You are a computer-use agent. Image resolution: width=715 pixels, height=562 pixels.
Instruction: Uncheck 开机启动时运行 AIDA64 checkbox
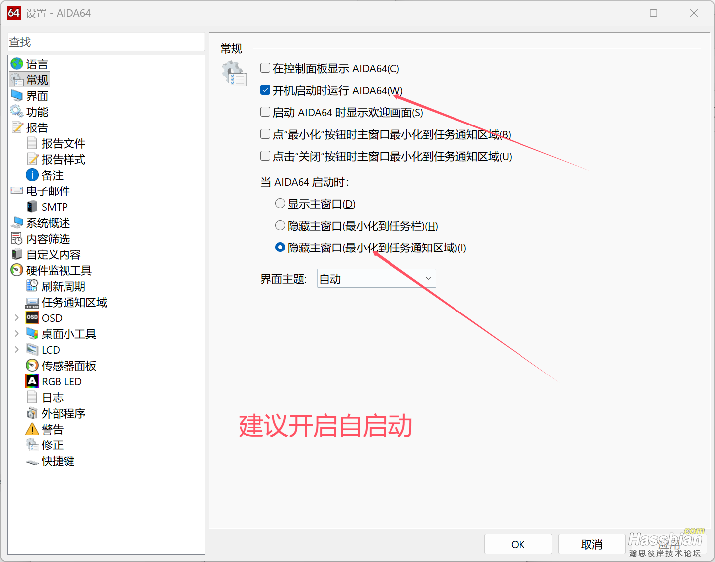(265, 90)
